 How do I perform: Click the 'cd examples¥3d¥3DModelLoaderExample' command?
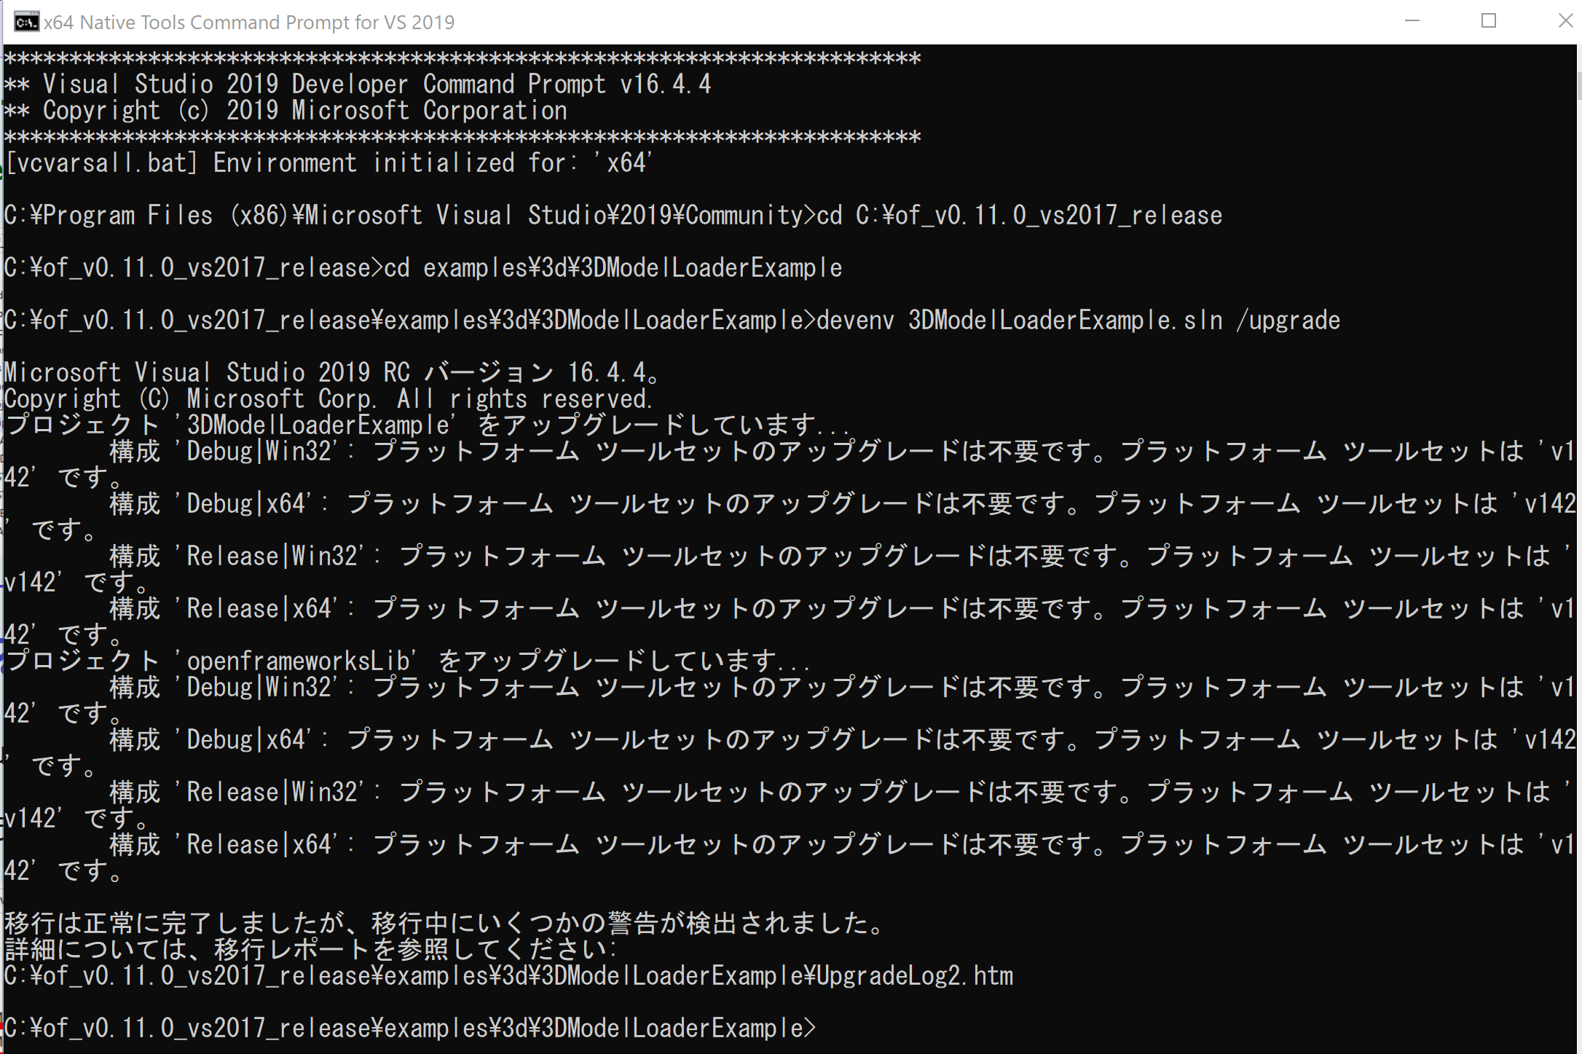(613, 268)
